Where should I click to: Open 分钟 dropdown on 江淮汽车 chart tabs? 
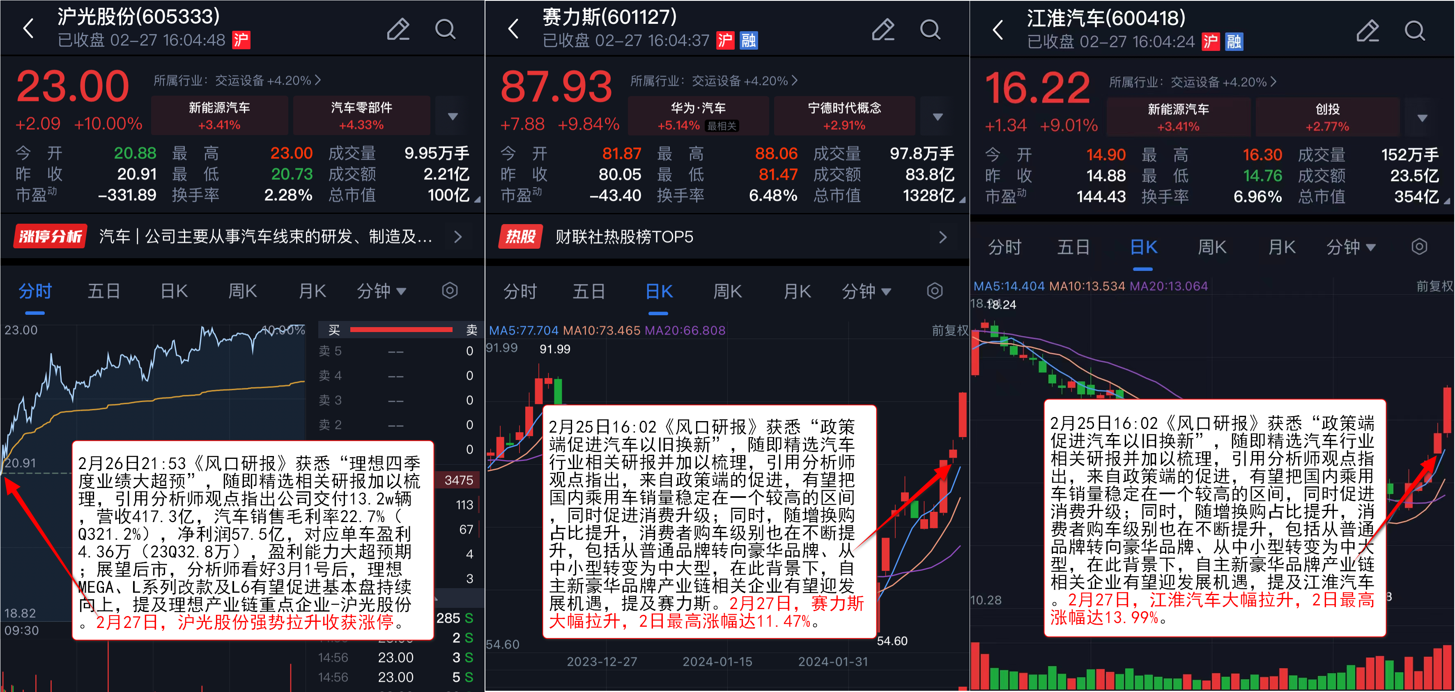(x=1351, y=247)
